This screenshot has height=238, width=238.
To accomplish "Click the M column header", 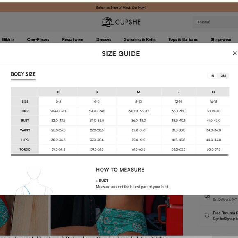I will coord(138,92).
